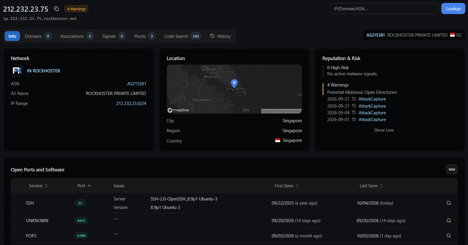Click the Singapore map pin marker

pyautogui.click(x=234, y=83)
